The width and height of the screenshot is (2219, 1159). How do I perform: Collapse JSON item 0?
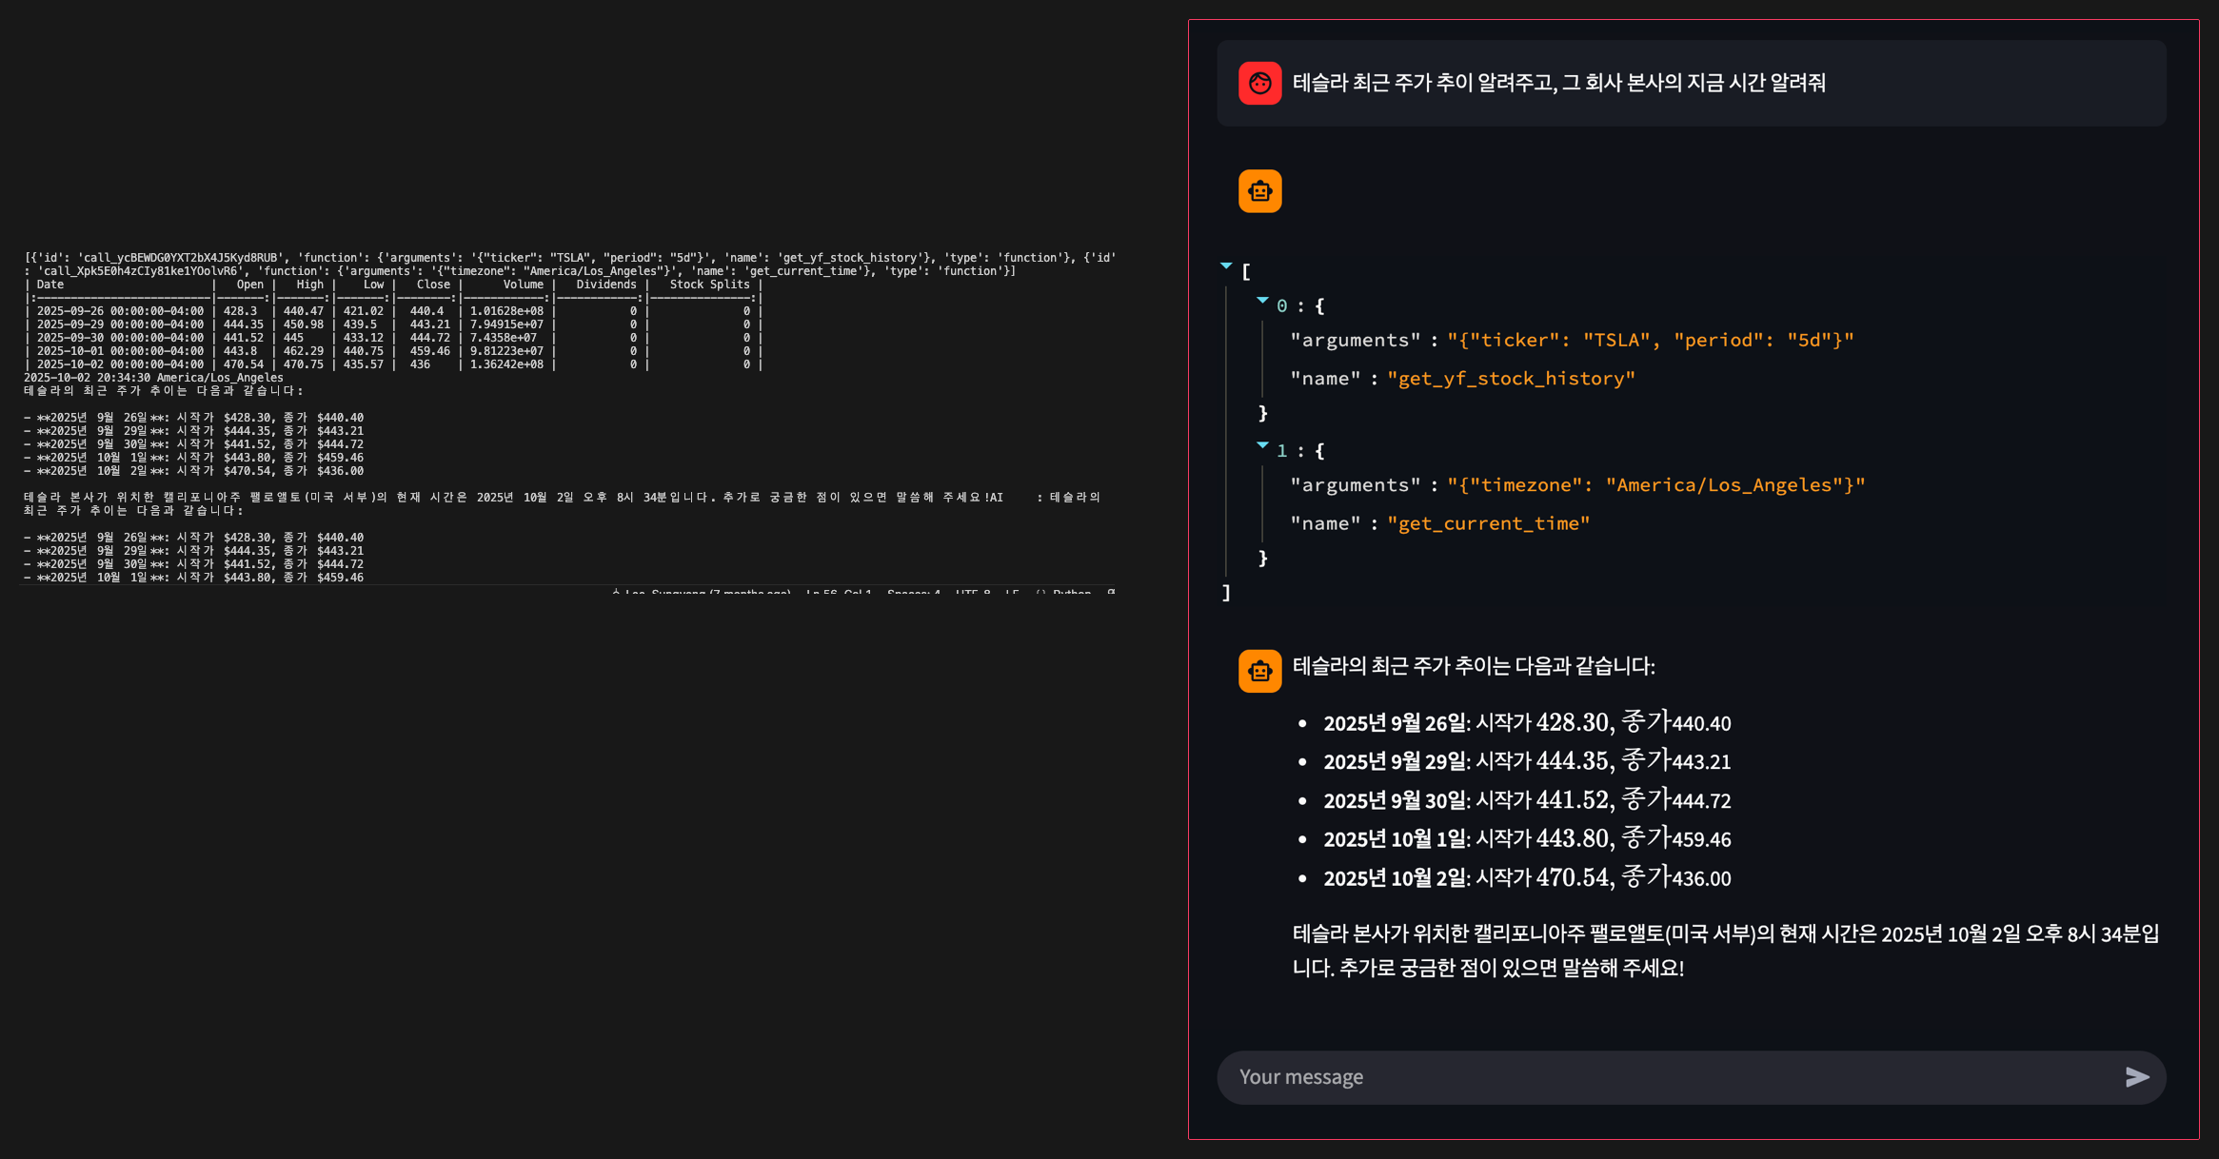[1262, 301]
